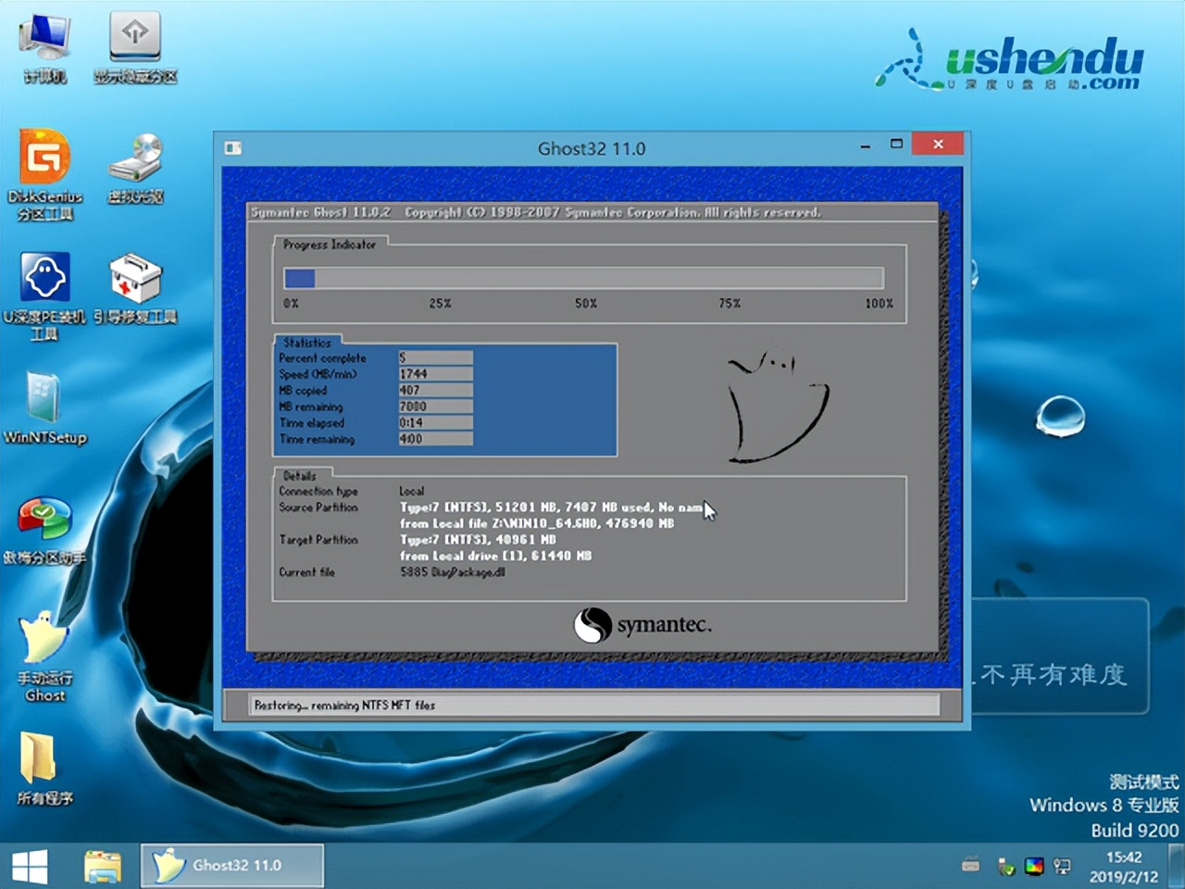
Task: Click the Windows Start button
Action: [31, 864]
